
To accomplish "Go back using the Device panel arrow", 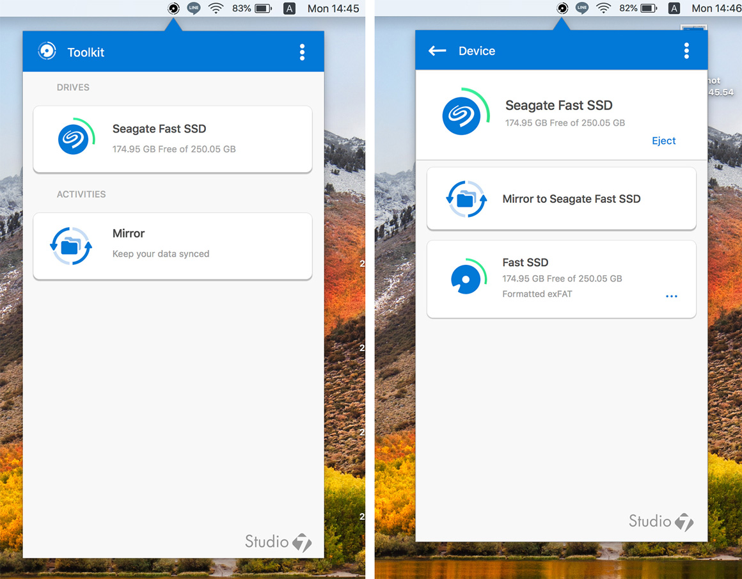I will 438,51.
